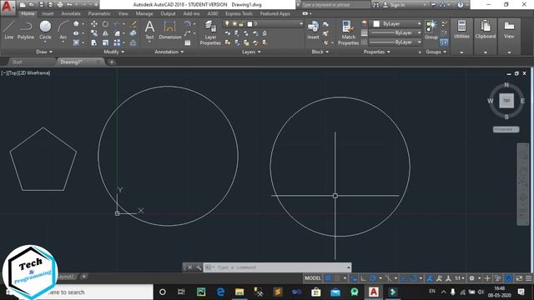Click the Plot printer icon in quick access
This screenshot has width=534, height=300.
tap(60, 5)
